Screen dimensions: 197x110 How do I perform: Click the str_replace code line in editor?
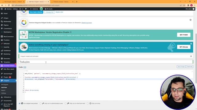click(x=50, y=79)
